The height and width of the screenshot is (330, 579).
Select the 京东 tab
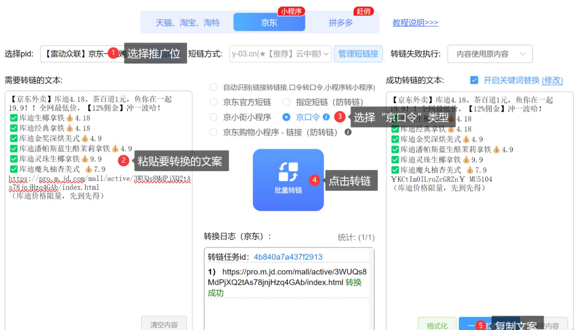(269, 22)
